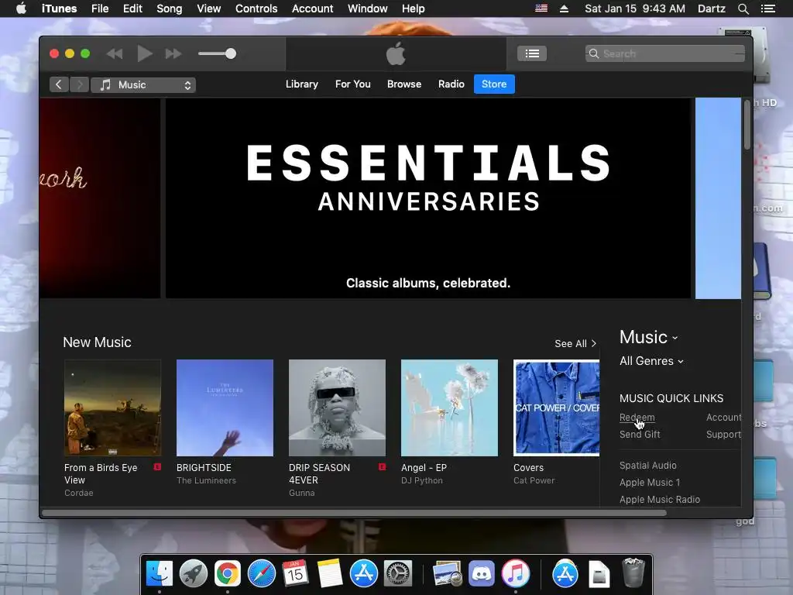Viewport: 793px width, 595px height.
Task: Open the File menu
Action: [100, 9]
